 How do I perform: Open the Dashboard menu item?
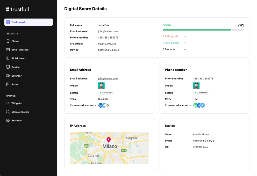point(28,22)
